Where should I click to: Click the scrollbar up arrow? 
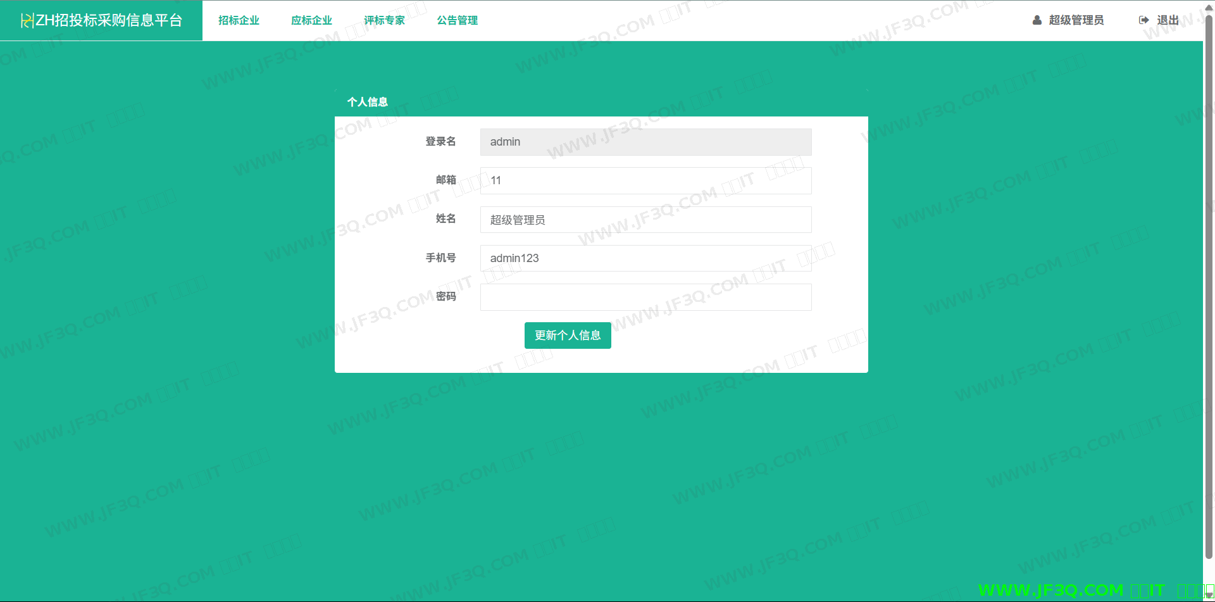(x=1209, y=5)
